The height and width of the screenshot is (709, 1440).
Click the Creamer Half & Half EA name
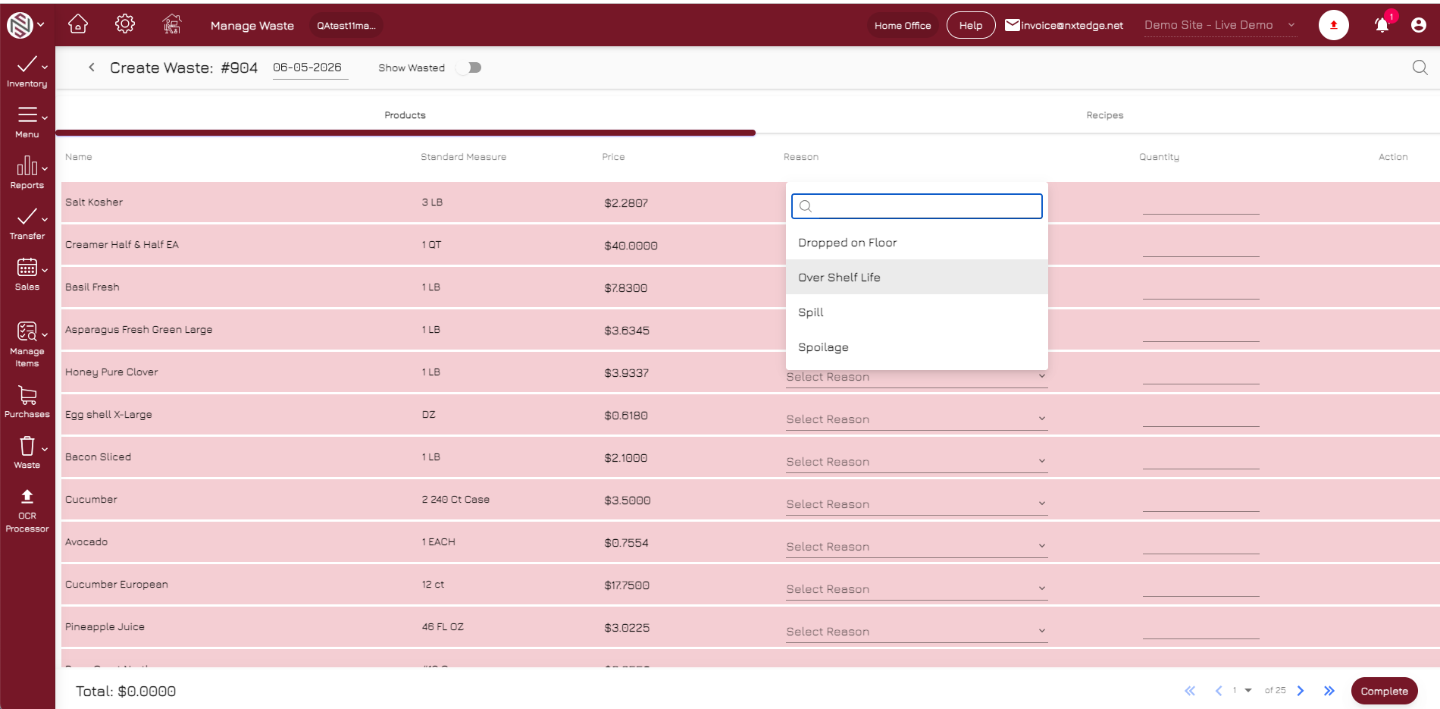pos(122,244)
